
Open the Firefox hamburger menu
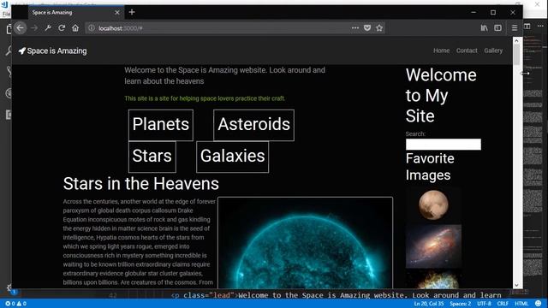pos(515,28)
